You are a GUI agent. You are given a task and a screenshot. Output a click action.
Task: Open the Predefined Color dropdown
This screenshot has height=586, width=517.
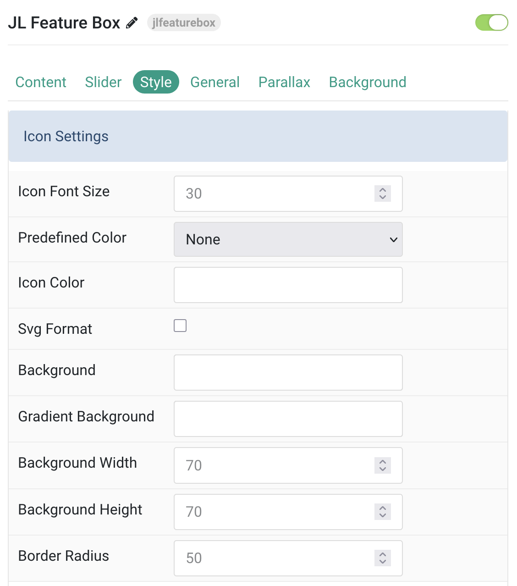click(x=288, y=239)
